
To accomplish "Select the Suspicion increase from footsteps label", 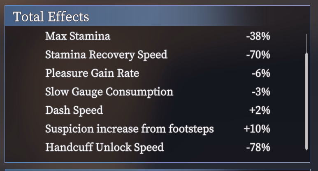I will 130,129.
